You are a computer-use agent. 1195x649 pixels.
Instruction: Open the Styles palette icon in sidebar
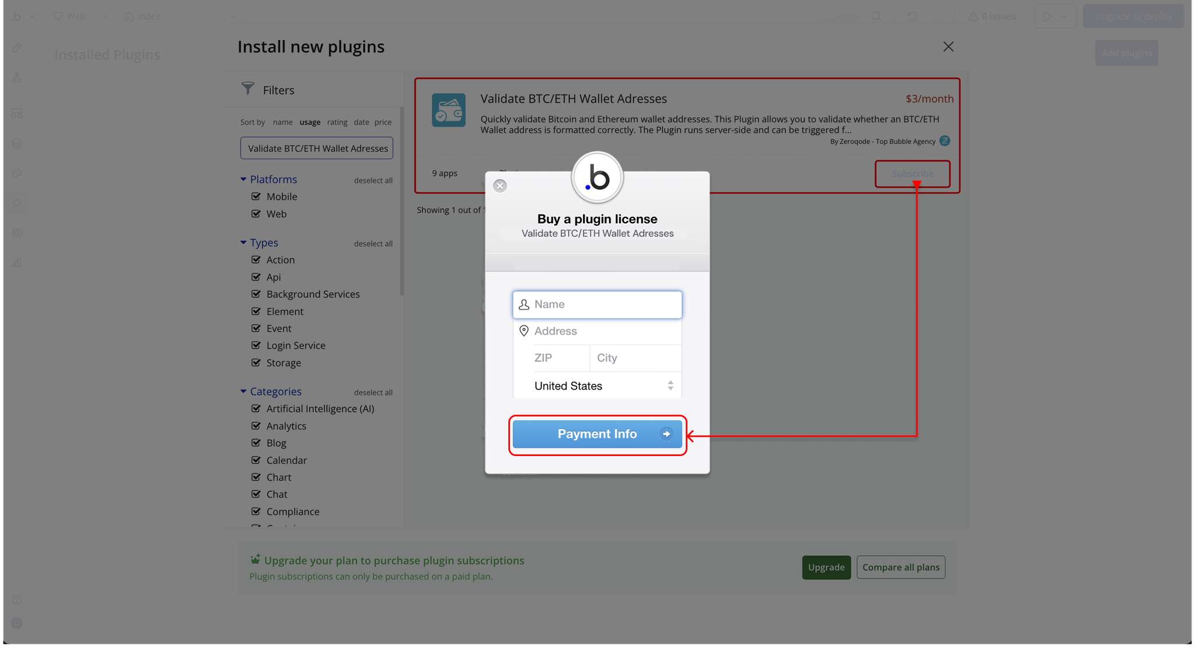pos(17,173)
